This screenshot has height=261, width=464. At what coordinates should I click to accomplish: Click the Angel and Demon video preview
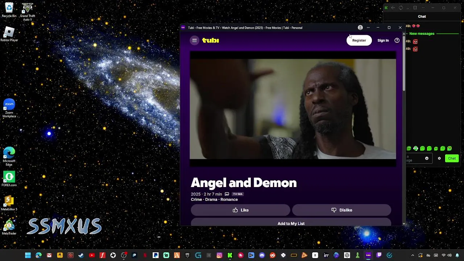tap(293, 109)
